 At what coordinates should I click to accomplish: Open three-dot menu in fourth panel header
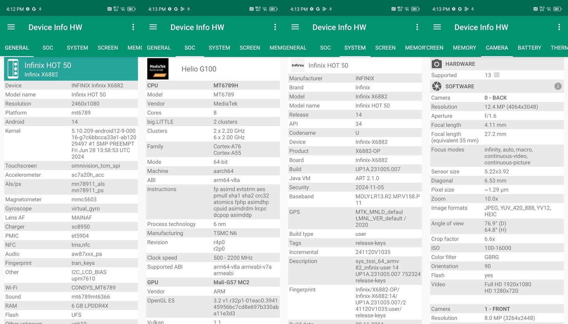559,27
